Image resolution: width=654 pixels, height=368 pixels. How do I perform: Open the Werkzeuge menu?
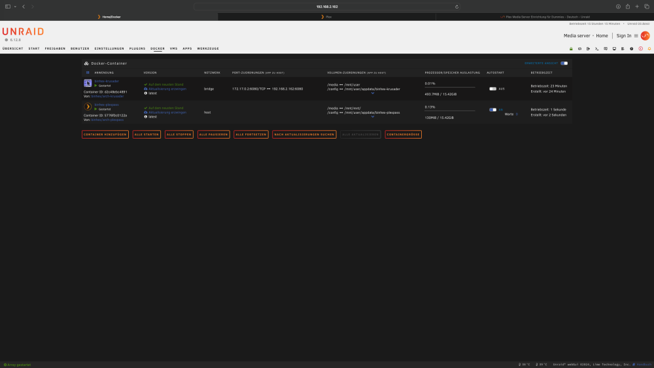click(x=208, y=49)
